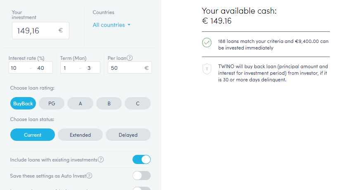The image size is (353, 190).
Task: Select the PG loan rating
Action: click(x=52, y=104)
